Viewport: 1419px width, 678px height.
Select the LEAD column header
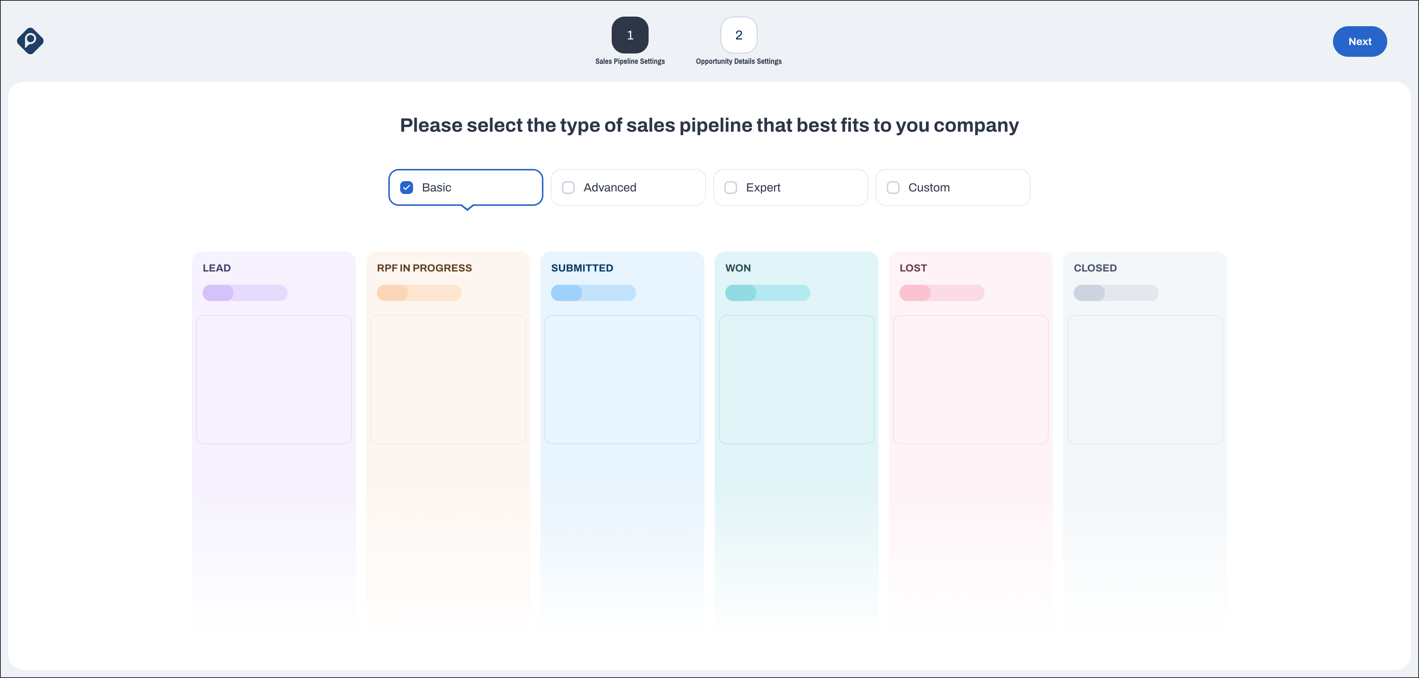(x=216, y=268)
